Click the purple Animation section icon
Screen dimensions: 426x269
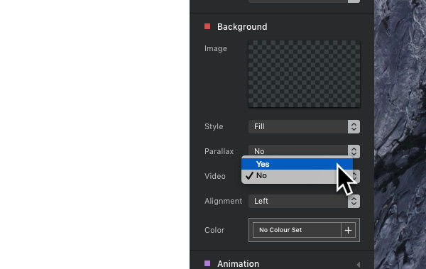tap(207, 263)
